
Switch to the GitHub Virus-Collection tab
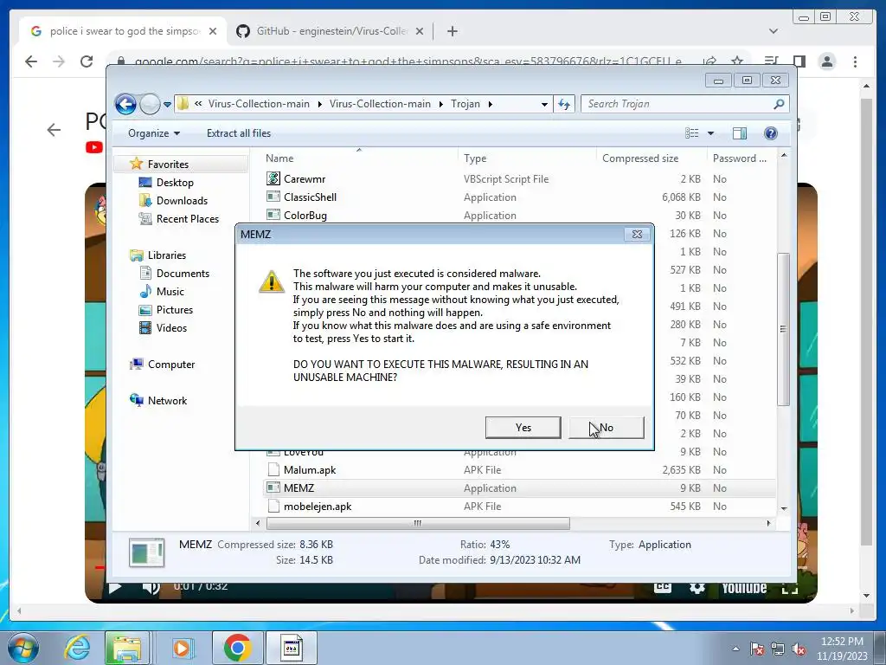click(331, 31)
